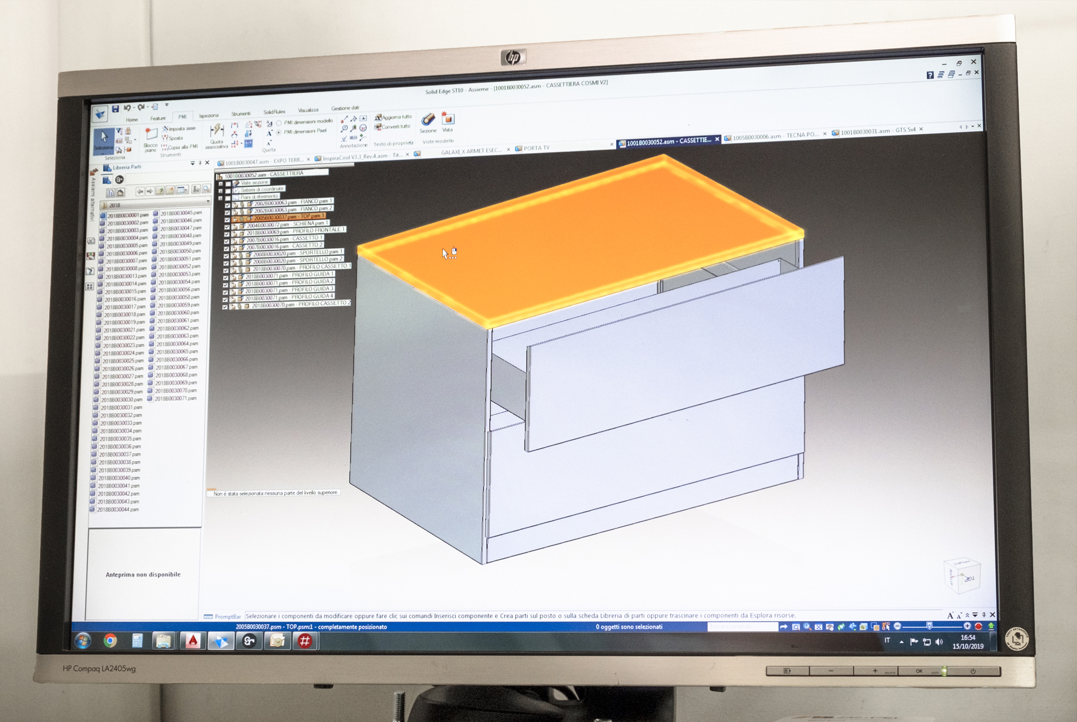
Task: Open the quick access toolbar customize arrow
Action: click(167, 105)
